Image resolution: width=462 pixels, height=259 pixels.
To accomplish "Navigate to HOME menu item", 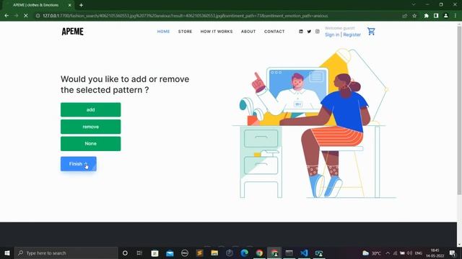I will coord(164,32).
